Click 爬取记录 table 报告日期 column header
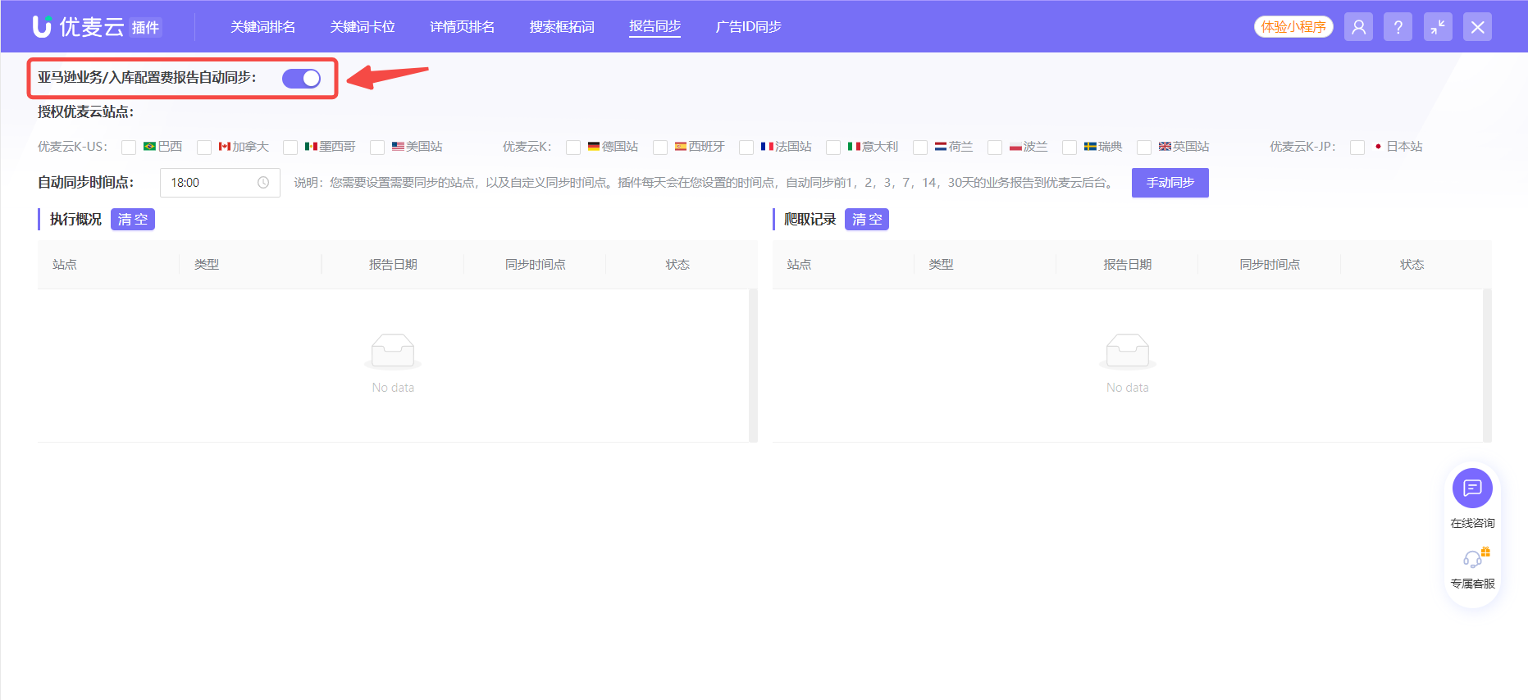This screenshot has width=1528, height=700. (x=1128, y=265)
